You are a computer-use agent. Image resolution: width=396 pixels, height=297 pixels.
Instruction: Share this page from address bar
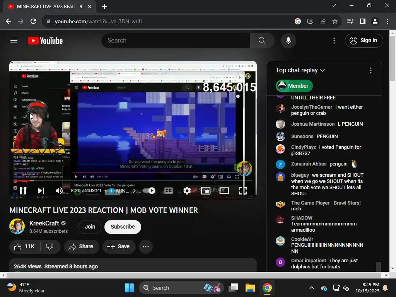point(323,22)
